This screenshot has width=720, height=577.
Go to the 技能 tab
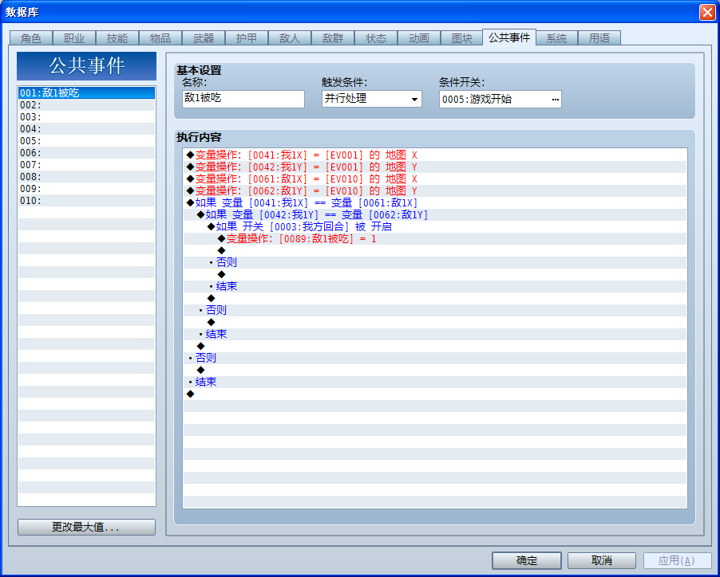[x=117, y=38]
